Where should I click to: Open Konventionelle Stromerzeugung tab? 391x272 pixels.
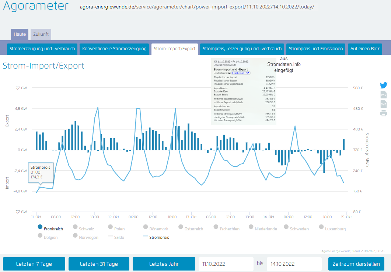[114, 49]
